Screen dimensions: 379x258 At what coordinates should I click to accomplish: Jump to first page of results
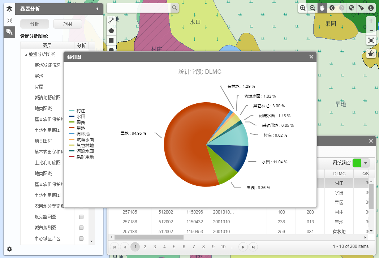click(115, 247)
